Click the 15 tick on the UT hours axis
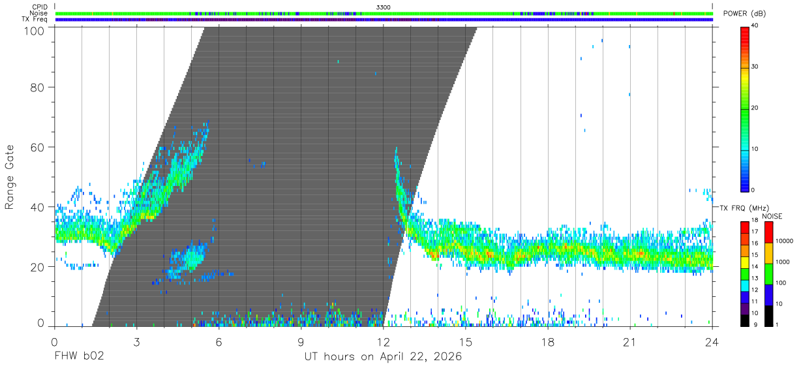801x370 pixels. click(x=466, y=342)
